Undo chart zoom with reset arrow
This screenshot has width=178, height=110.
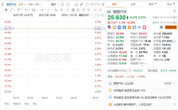point(94,15)
